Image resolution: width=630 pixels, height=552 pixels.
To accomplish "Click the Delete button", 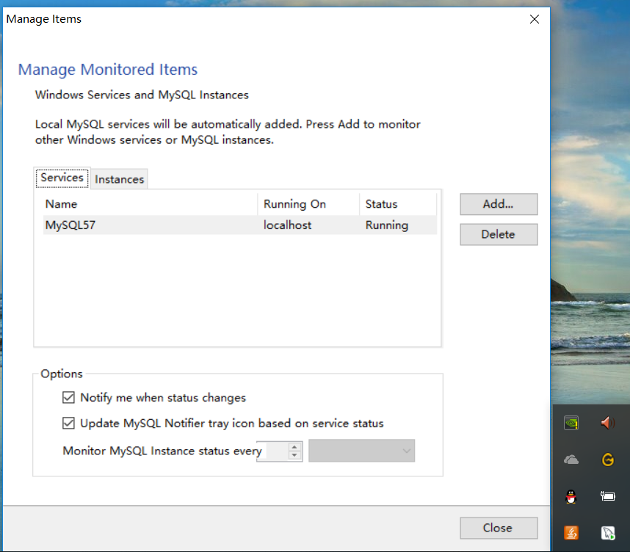I will 499,234.
